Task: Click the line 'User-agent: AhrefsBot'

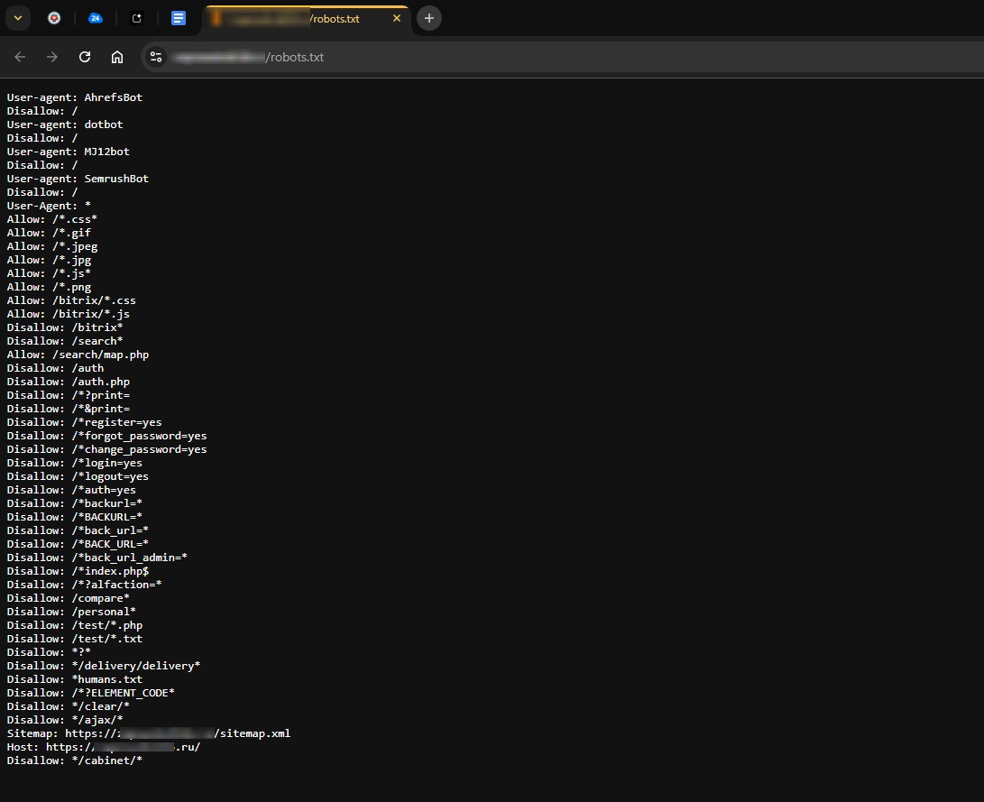Action: [75, 97]
